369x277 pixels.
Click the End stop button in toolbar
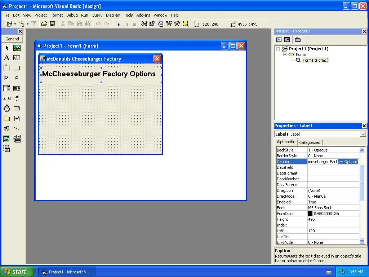[x=135, y=24]
